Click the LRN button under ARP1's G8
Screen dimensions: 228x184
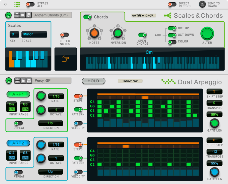[25, 109]
